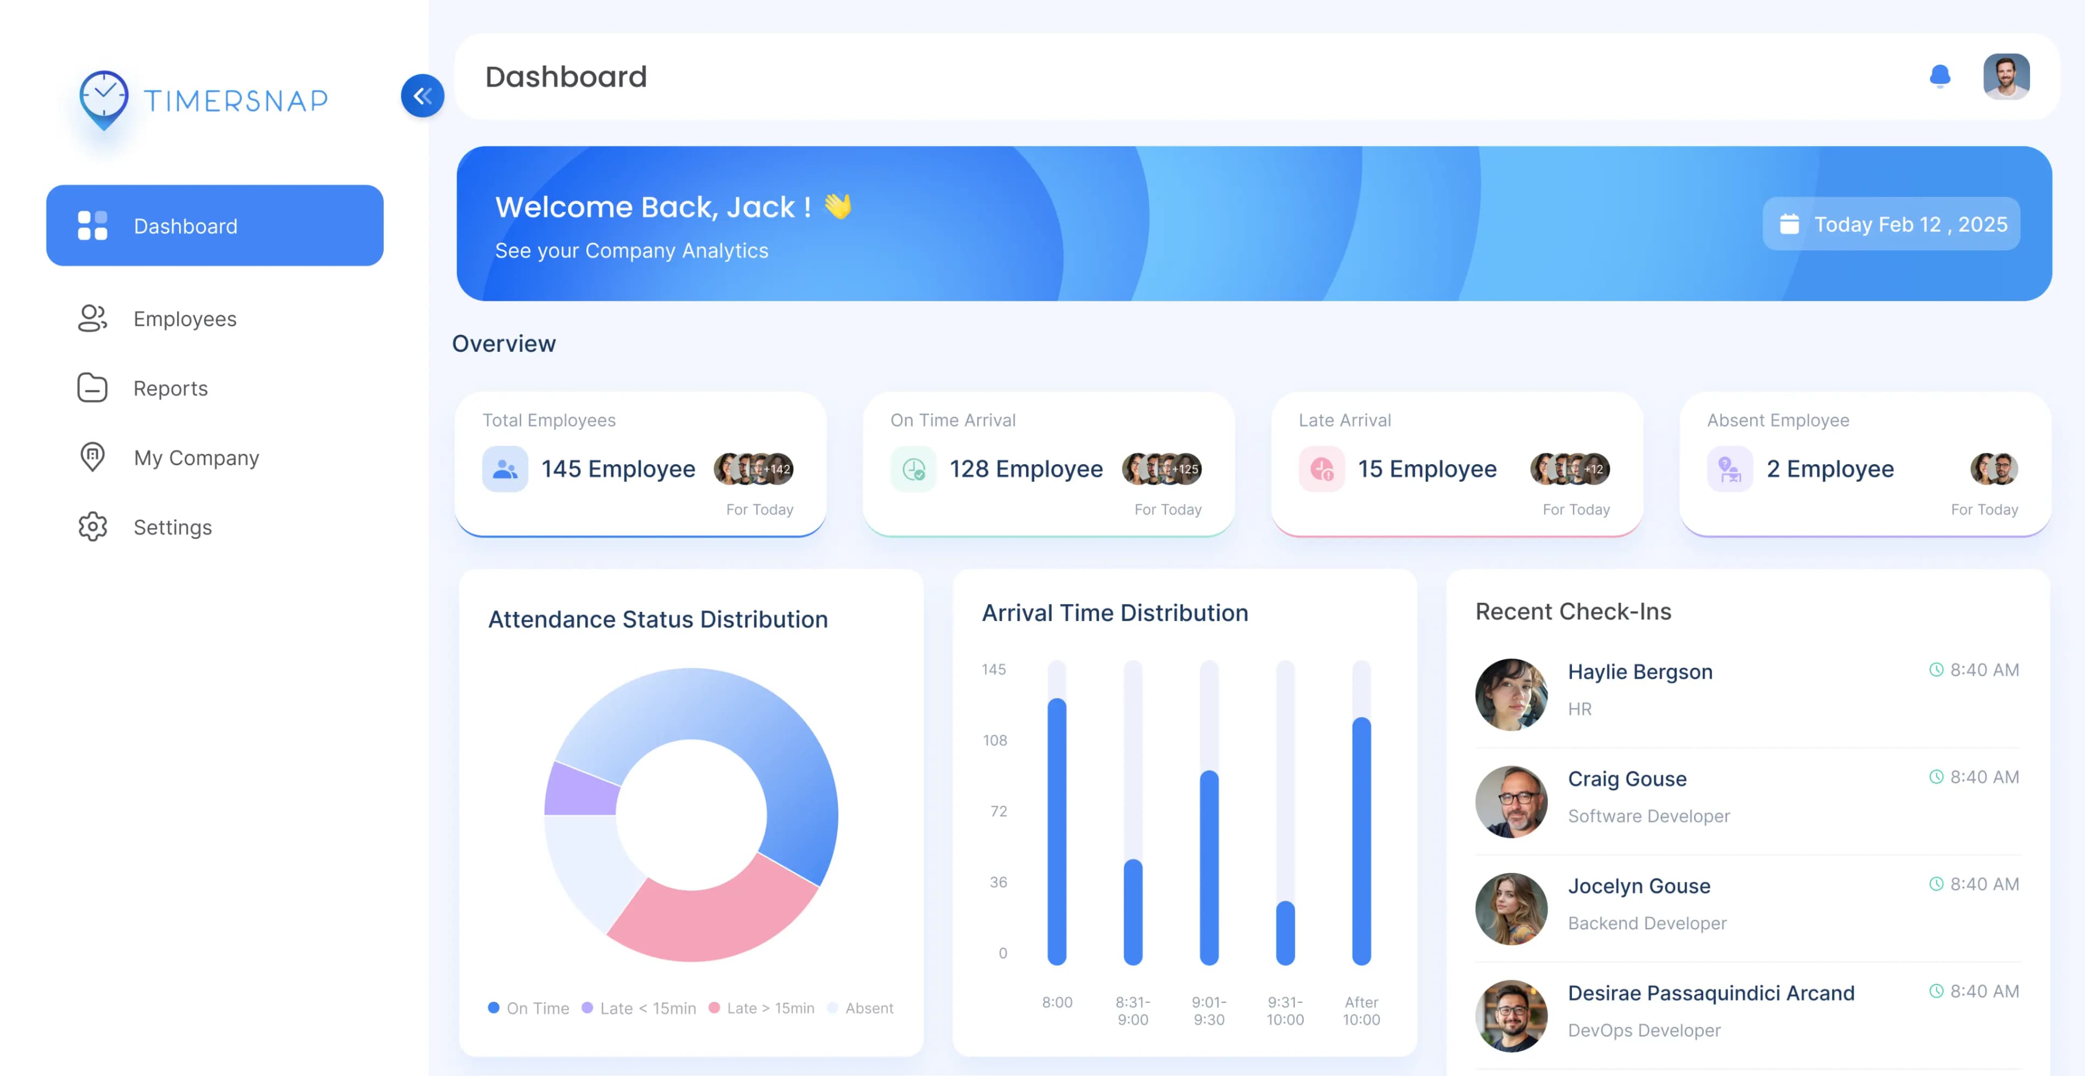Image resolution: width=2085 pixels, height=1076 pixels.
Task: Click Craig Gouse's name in check-ins
Action: pyautogui.click(x=1627, y=778)
